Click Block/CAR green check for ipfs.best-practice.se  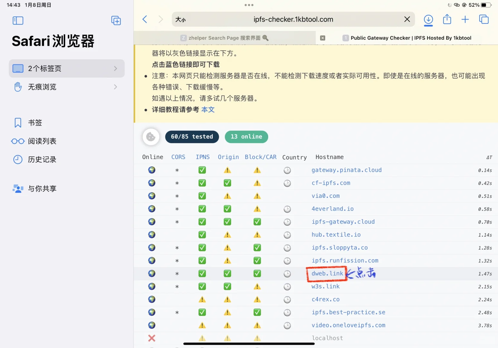click(257, 312)
